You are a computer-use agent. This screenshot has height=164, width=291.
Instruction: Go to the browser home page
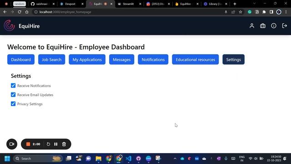point(27,12)
